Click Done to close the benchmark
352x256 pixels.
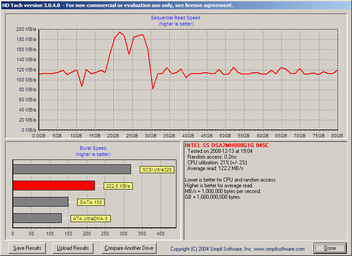(330, 248)
